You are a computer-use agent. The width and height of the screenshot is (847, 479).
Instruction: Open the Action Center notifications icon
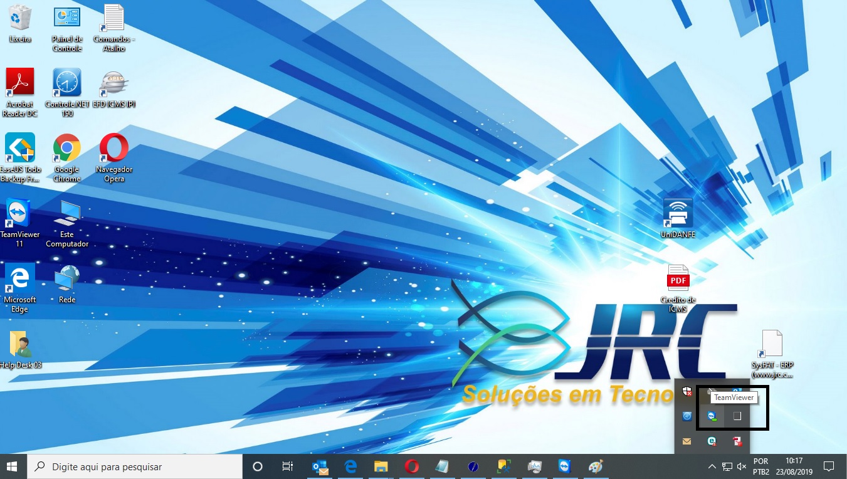[828, 466]
